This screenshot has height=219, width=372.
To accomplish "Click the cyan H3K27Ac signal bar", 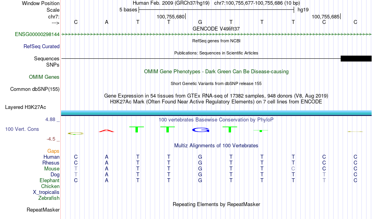I will pos(216,113).
